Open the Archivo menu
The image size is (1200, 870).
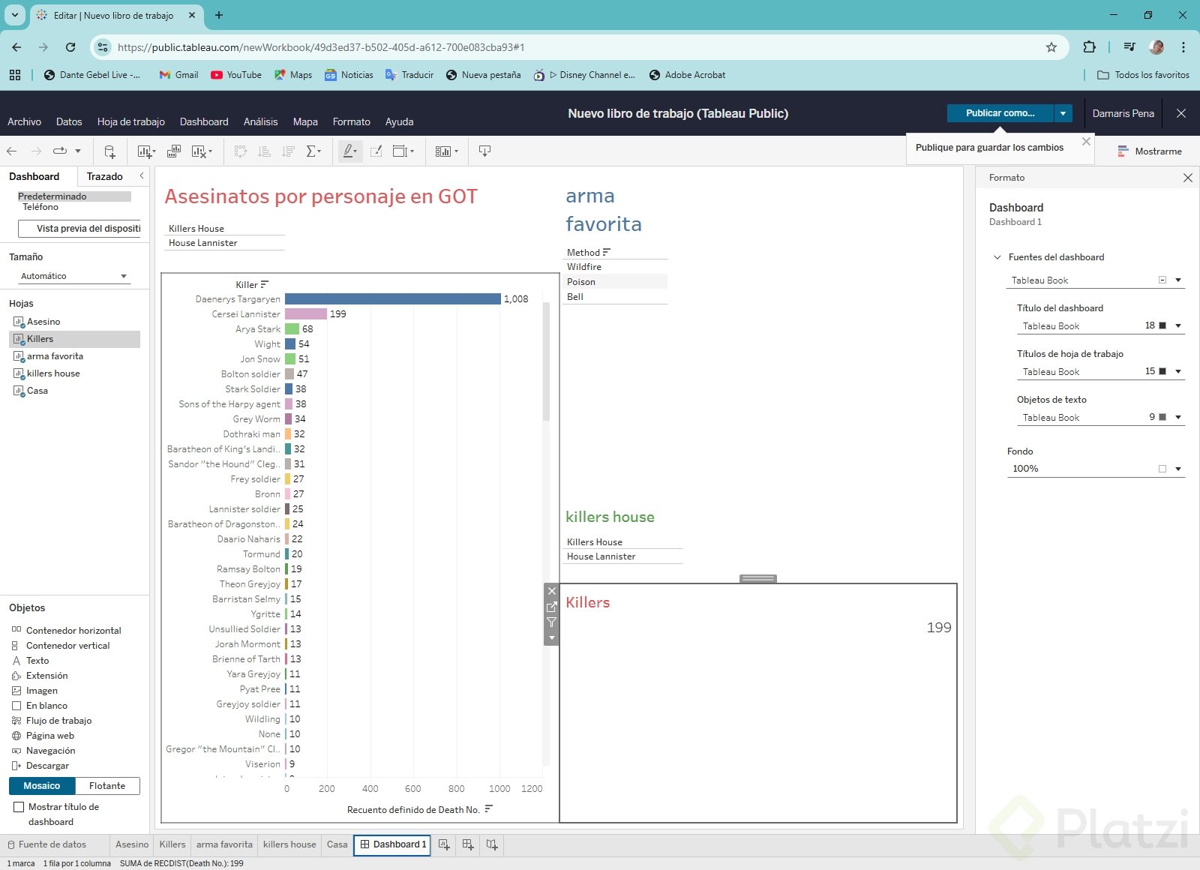click(24, 121)
